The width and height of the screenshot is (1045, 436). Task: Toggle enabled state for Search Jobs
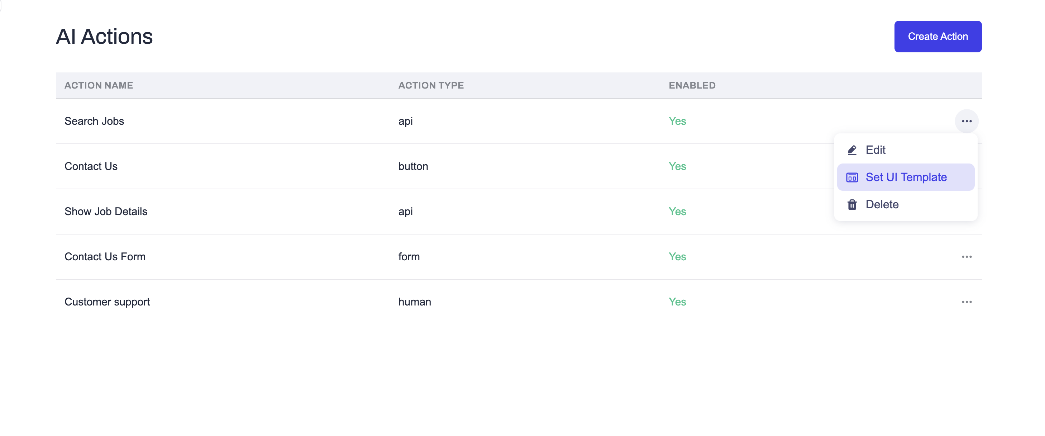pos(677,120)
